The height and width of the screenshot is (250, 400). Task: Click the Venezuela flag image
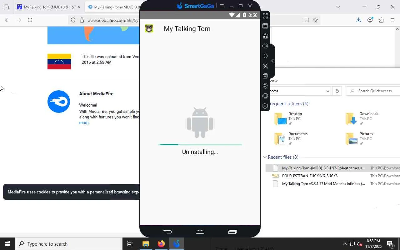tap(59, 62)
